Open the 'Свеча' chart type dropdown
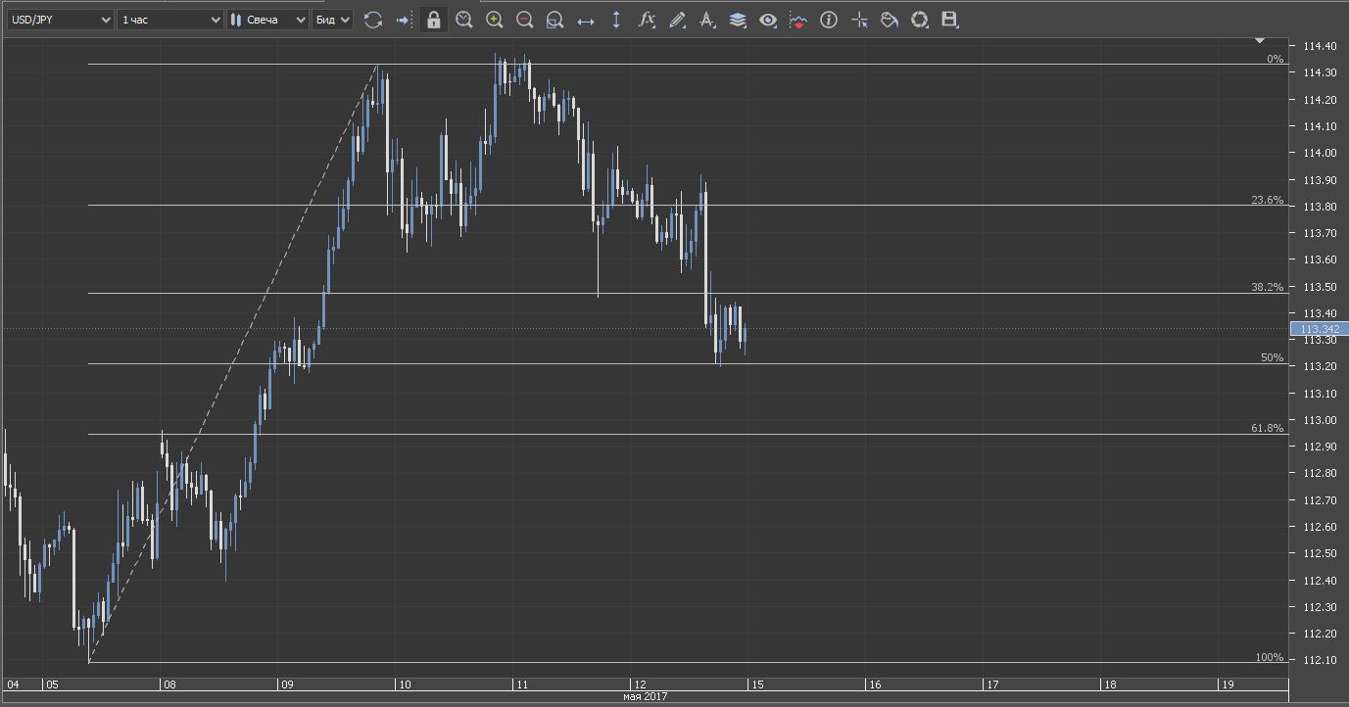This screenshot has height=707, width=1349. tap(267, 20)
